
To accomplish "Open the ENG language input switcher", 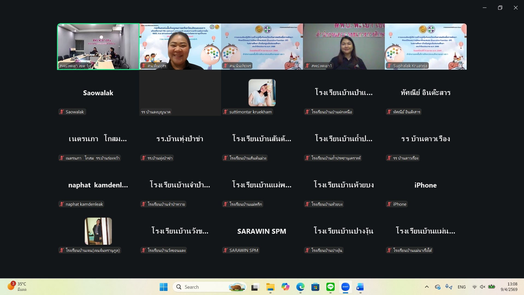I will [462, 287].
